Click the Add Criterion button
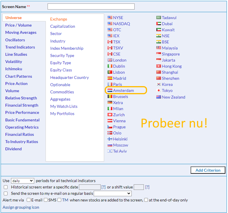This screenshot has height=213, width=228. (x=208, y=170)
